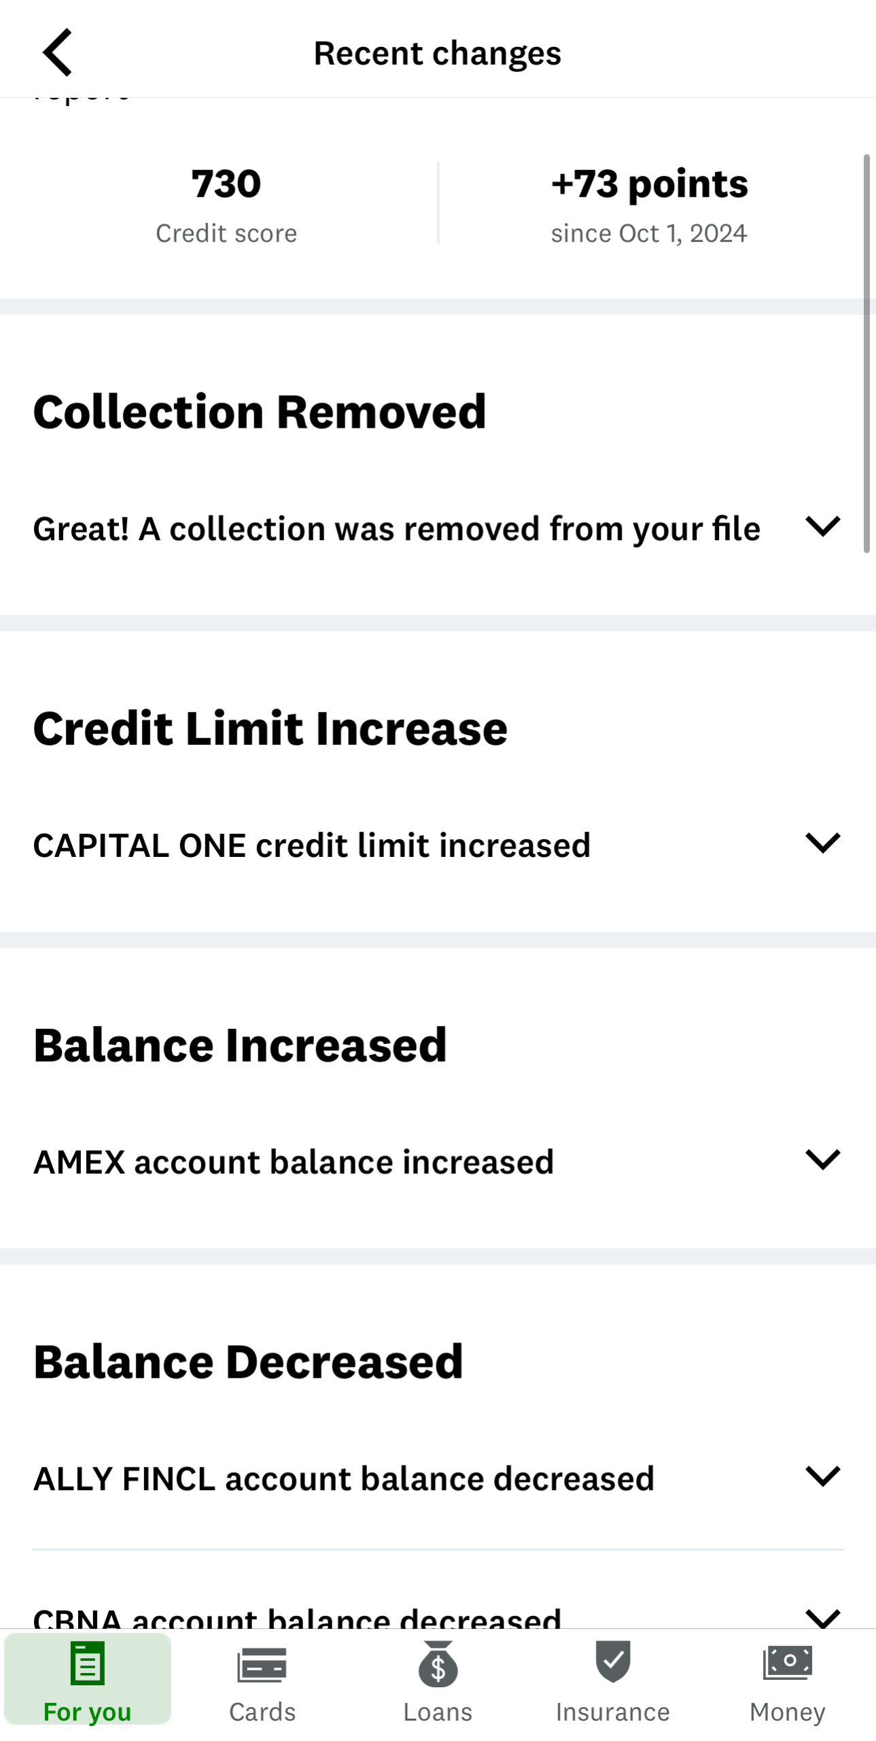Open 'Great! A collection was removed' entry

396,529
